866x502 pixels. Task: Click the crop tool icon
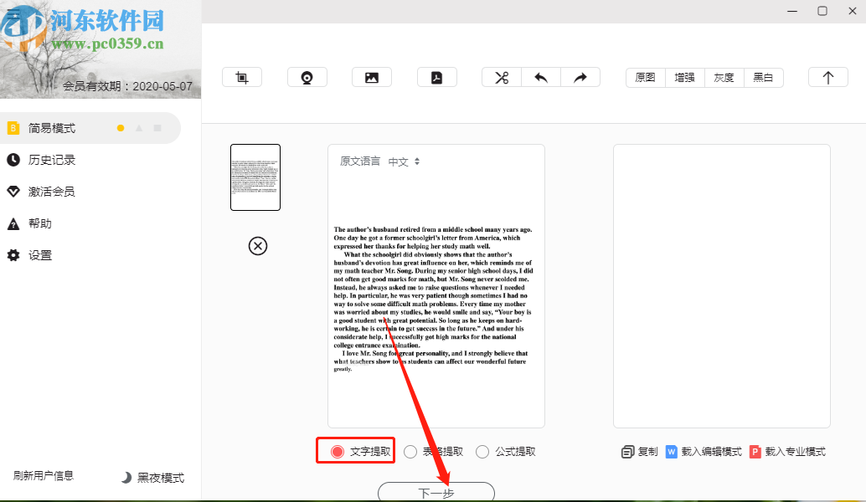point(242,78)
